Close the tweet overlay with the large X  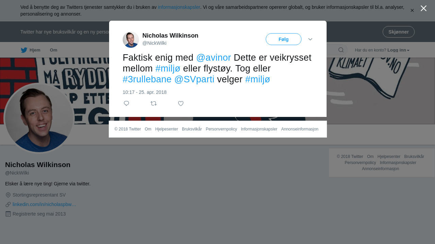point(423,8)
